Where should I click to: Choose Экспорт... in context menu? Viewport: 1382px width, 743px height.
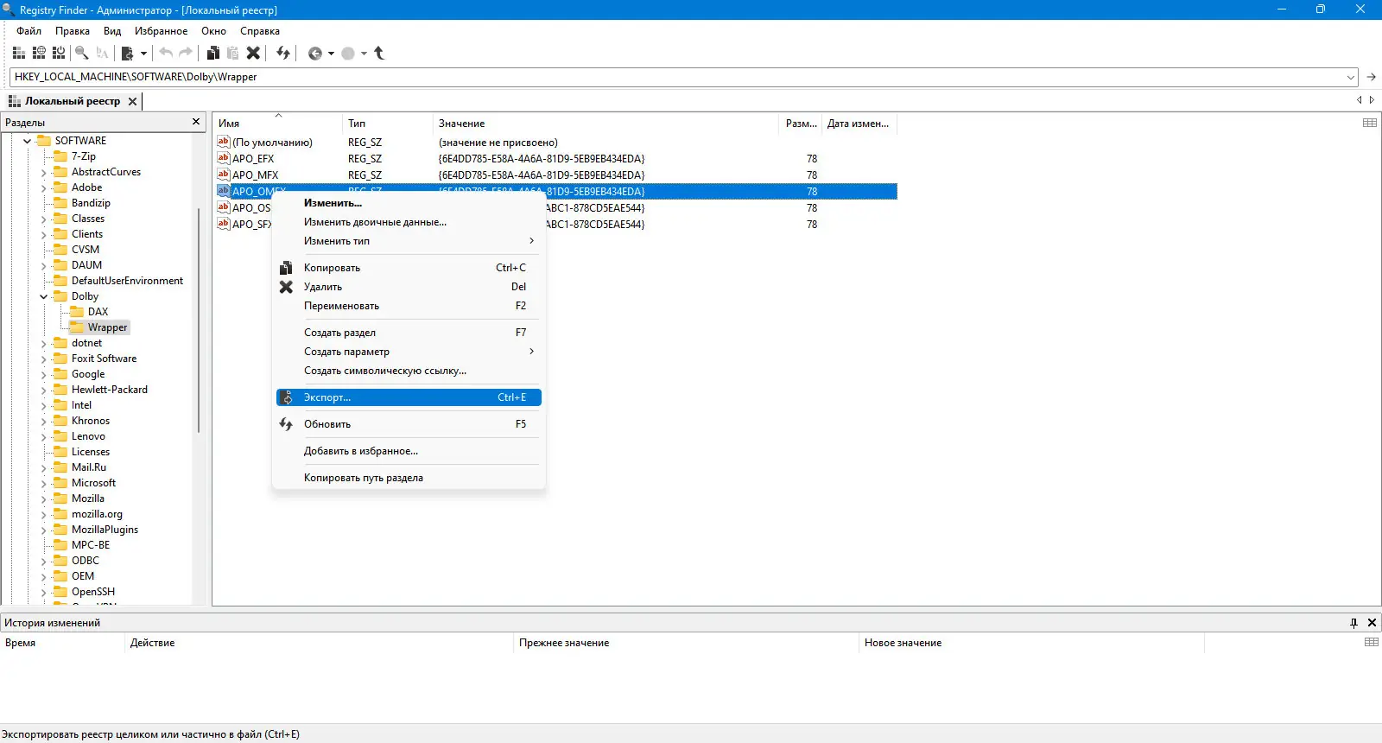point(409,397)
